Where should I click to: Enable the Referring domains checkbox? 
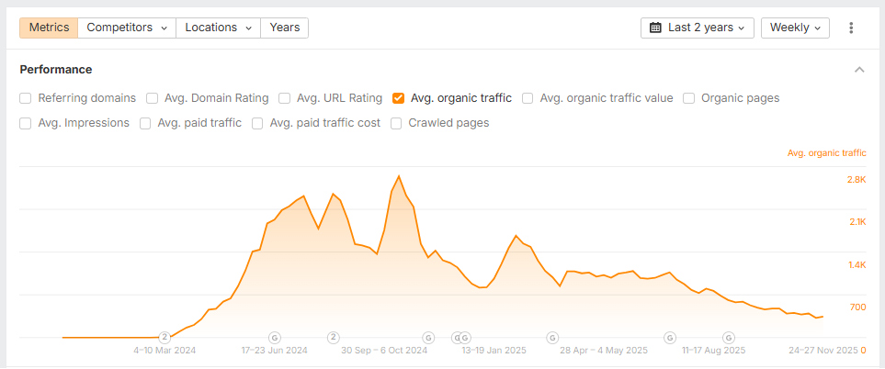point(26,98)
